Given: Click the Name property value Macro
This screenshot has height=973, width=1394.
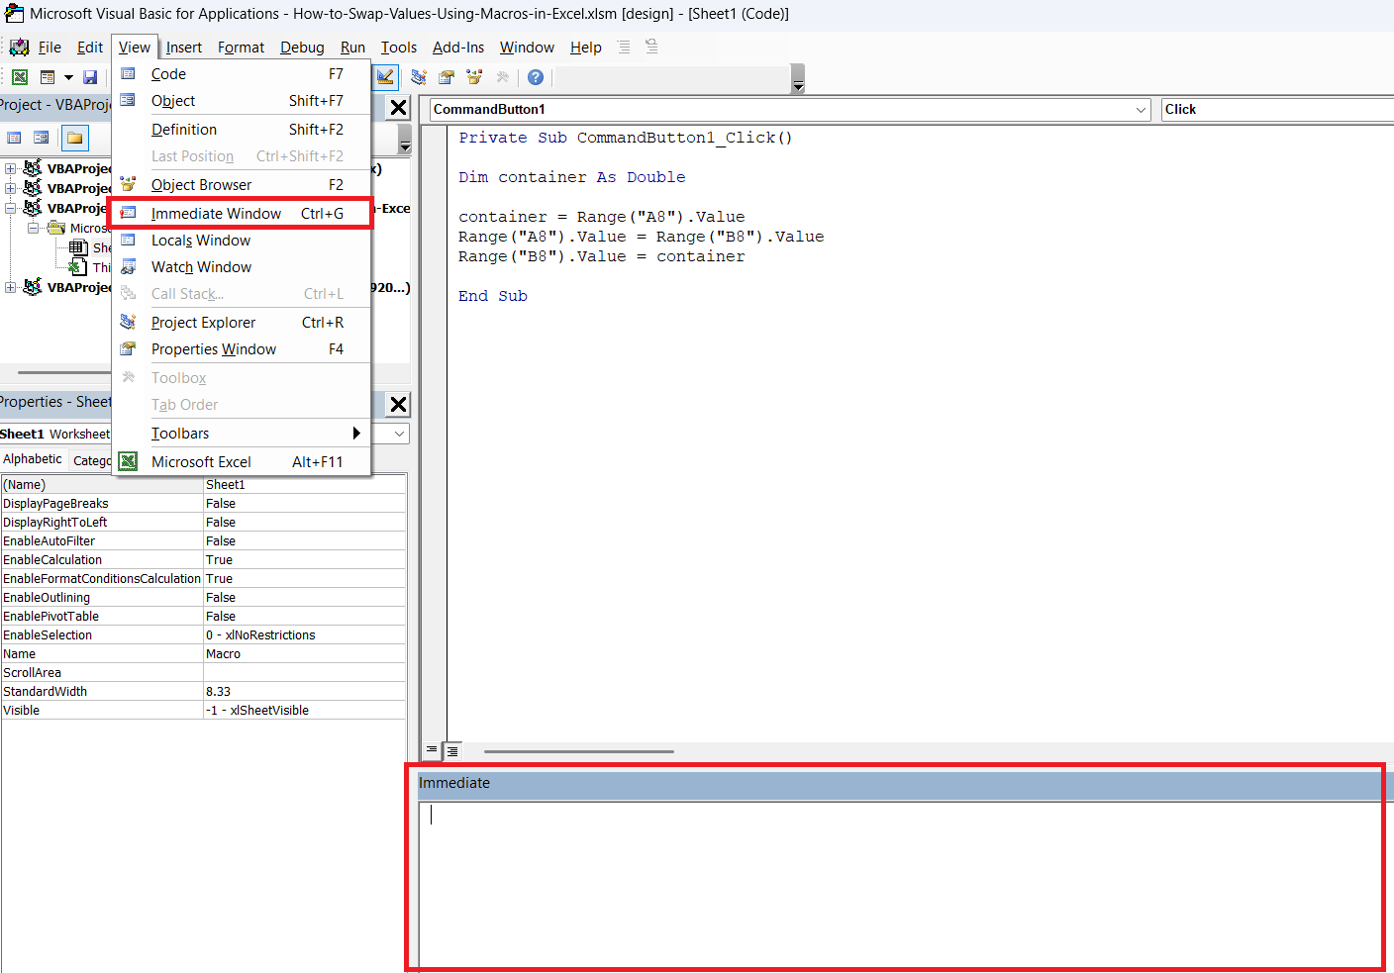Looking at the screenshot, I should tap(305, 654).
